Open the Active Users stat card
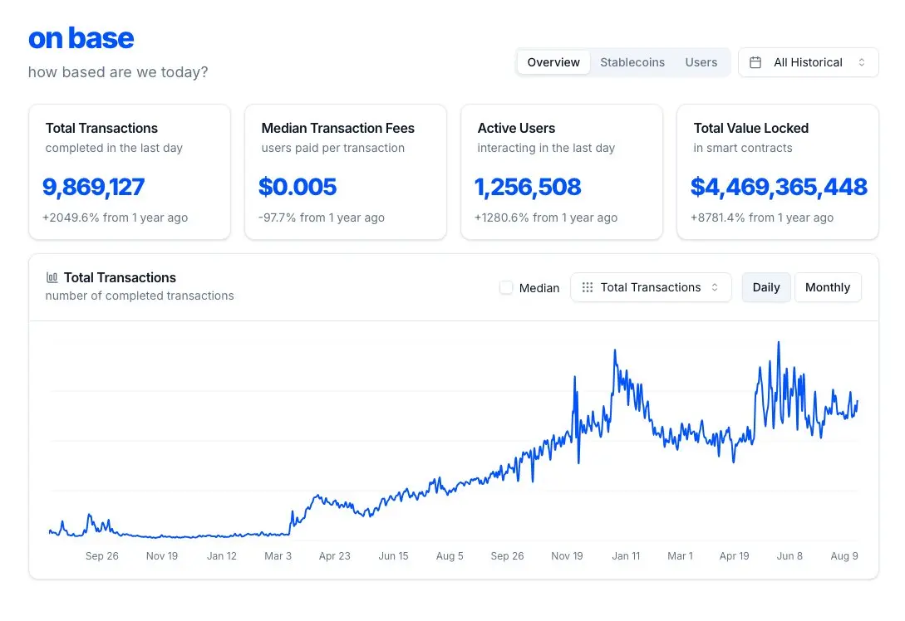 (x=562, y=172)
